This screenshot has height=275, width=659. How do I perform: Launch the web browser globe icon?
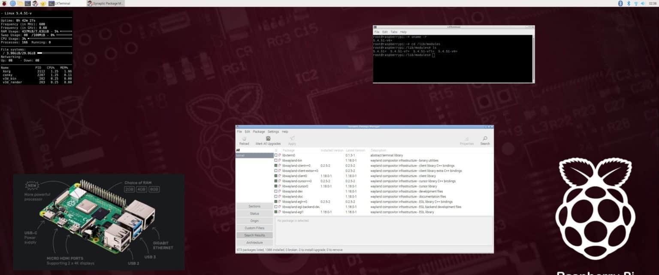click(12, 3)
